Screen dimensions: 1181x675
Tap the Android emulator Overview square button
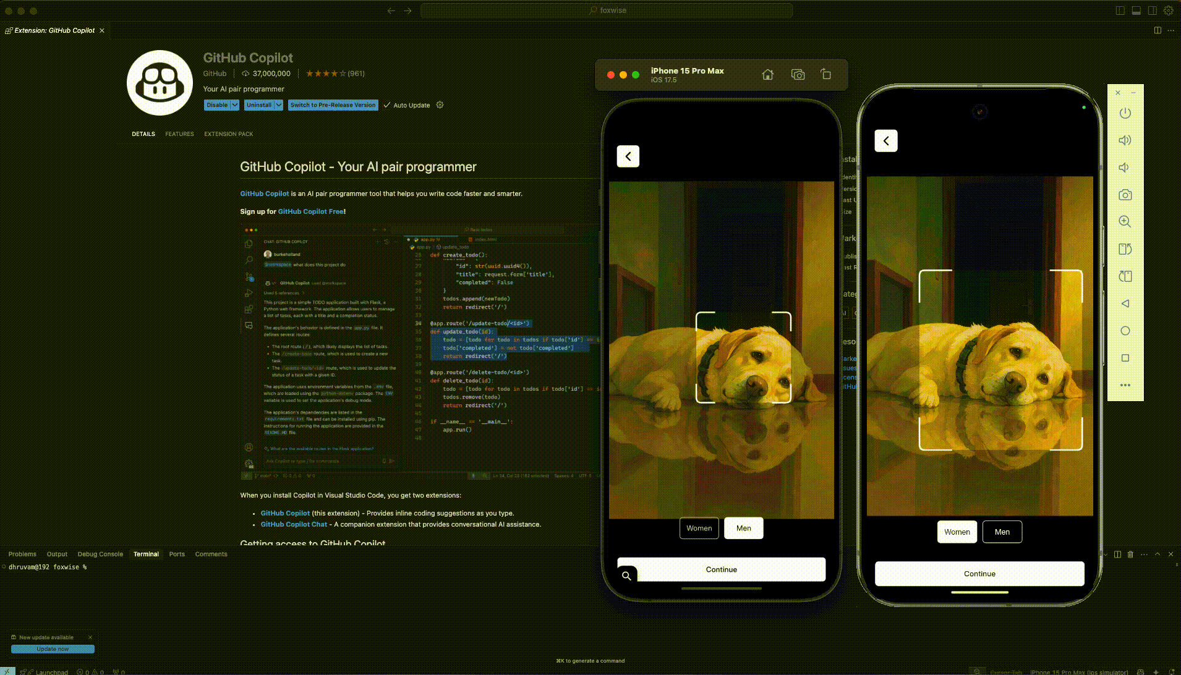1125,358
